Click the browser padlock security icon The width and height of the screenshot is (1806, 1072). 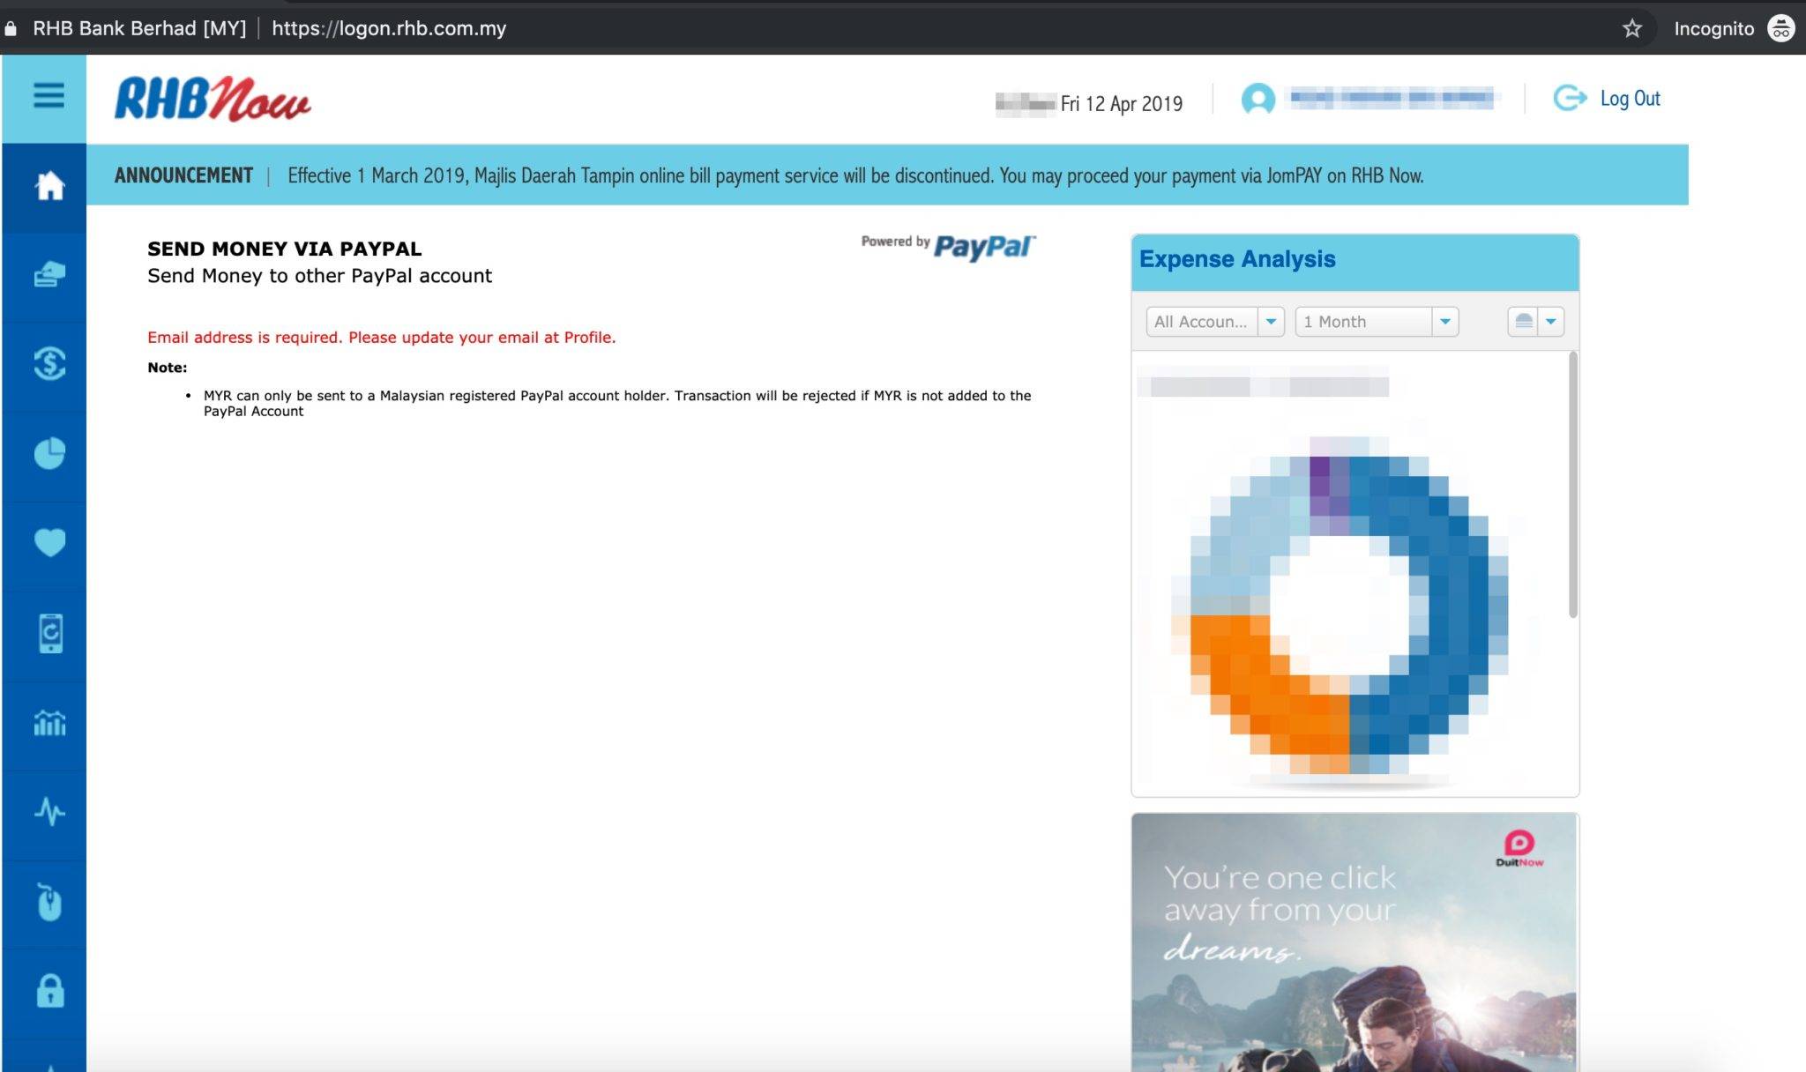[x=11, y=28]
